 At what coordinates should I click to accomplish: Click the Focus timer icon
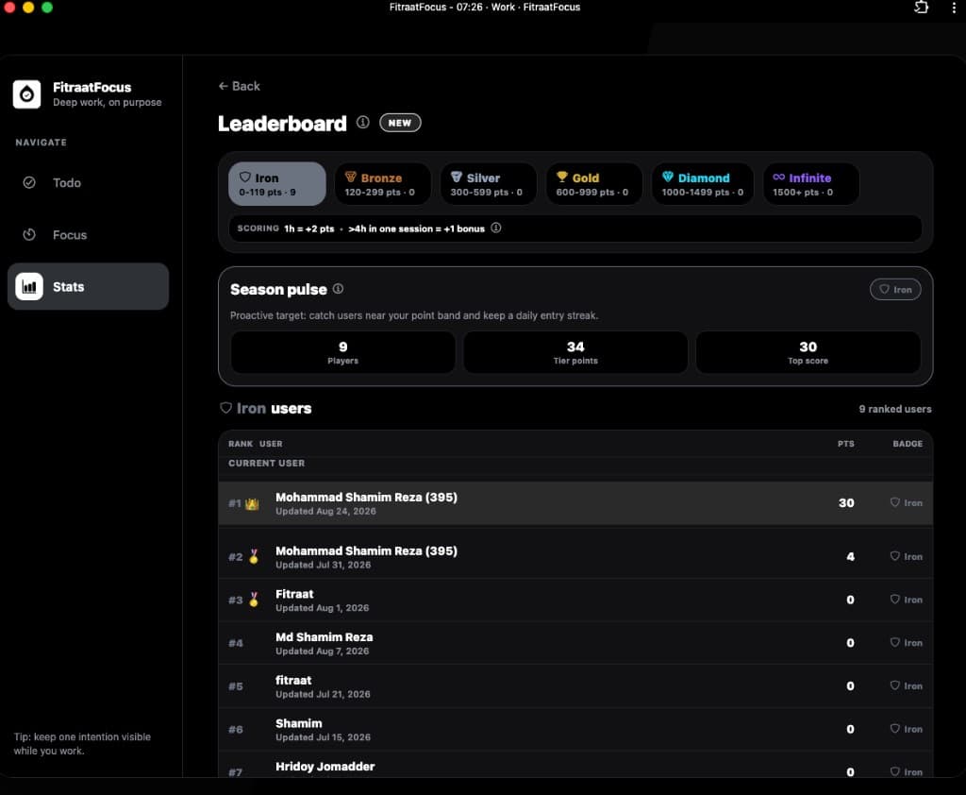tap(29, 234)
